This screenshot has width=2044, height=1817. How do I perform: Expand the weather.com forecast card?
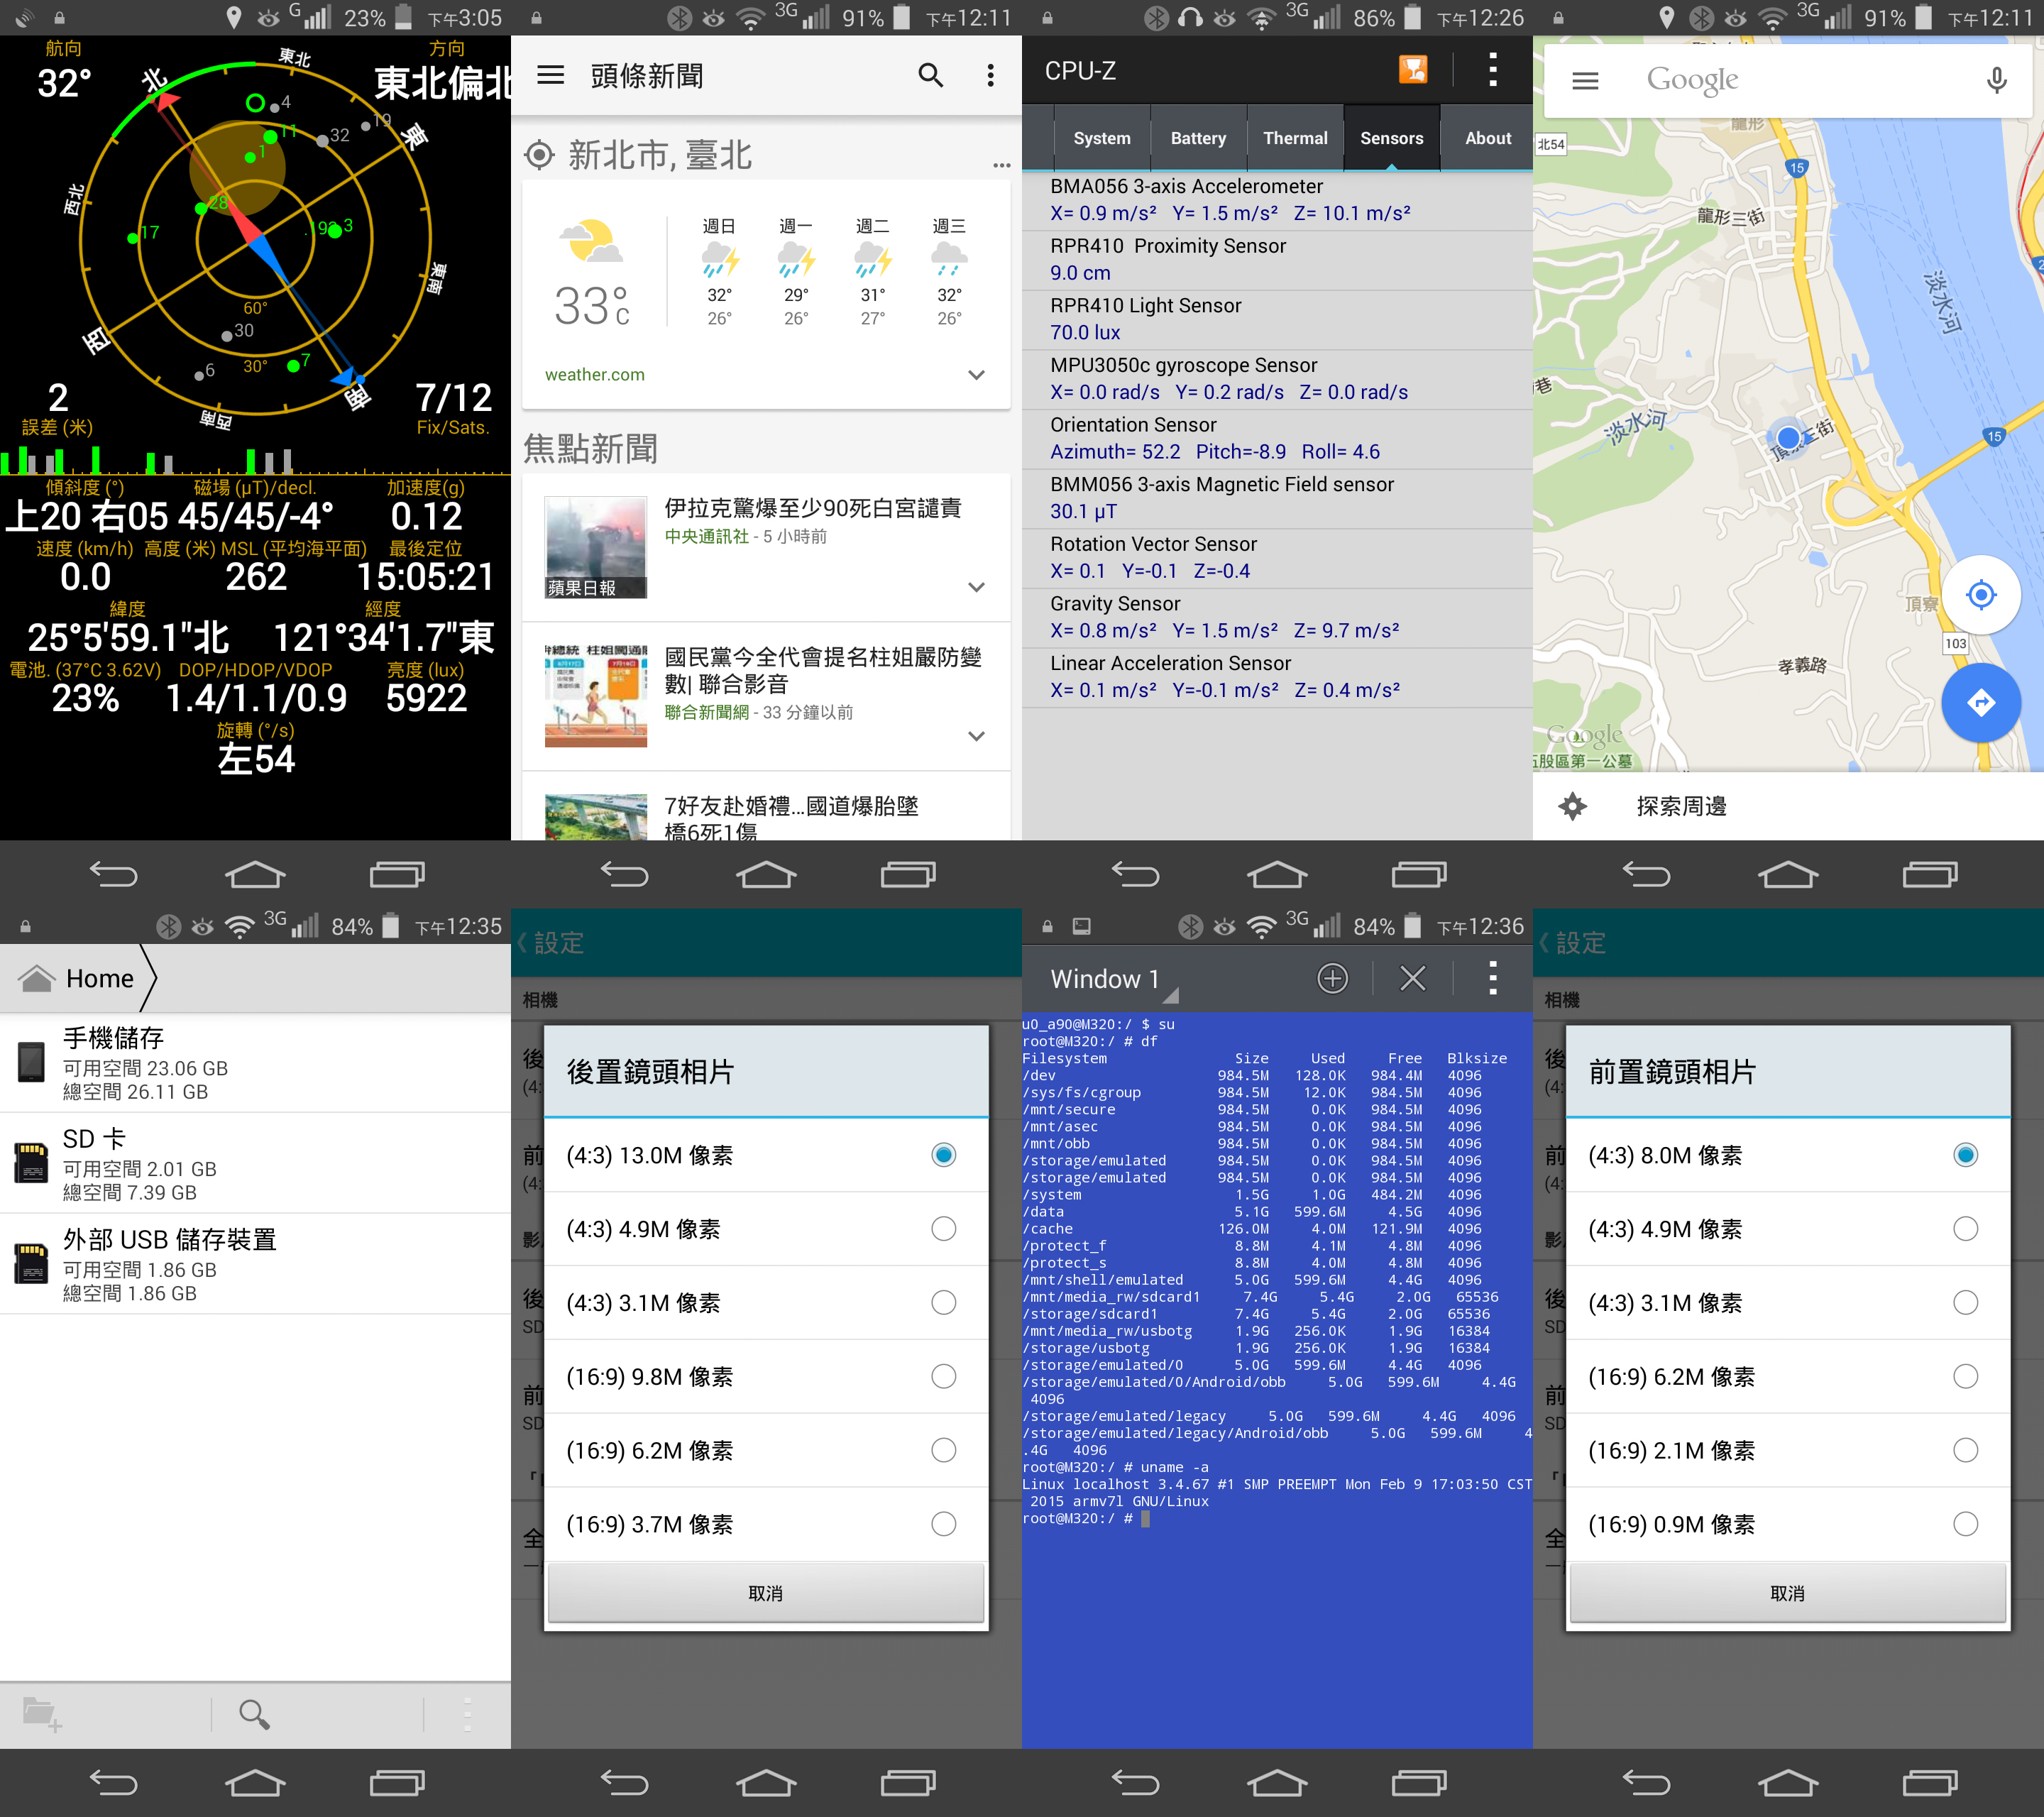(x=976, y=375)
